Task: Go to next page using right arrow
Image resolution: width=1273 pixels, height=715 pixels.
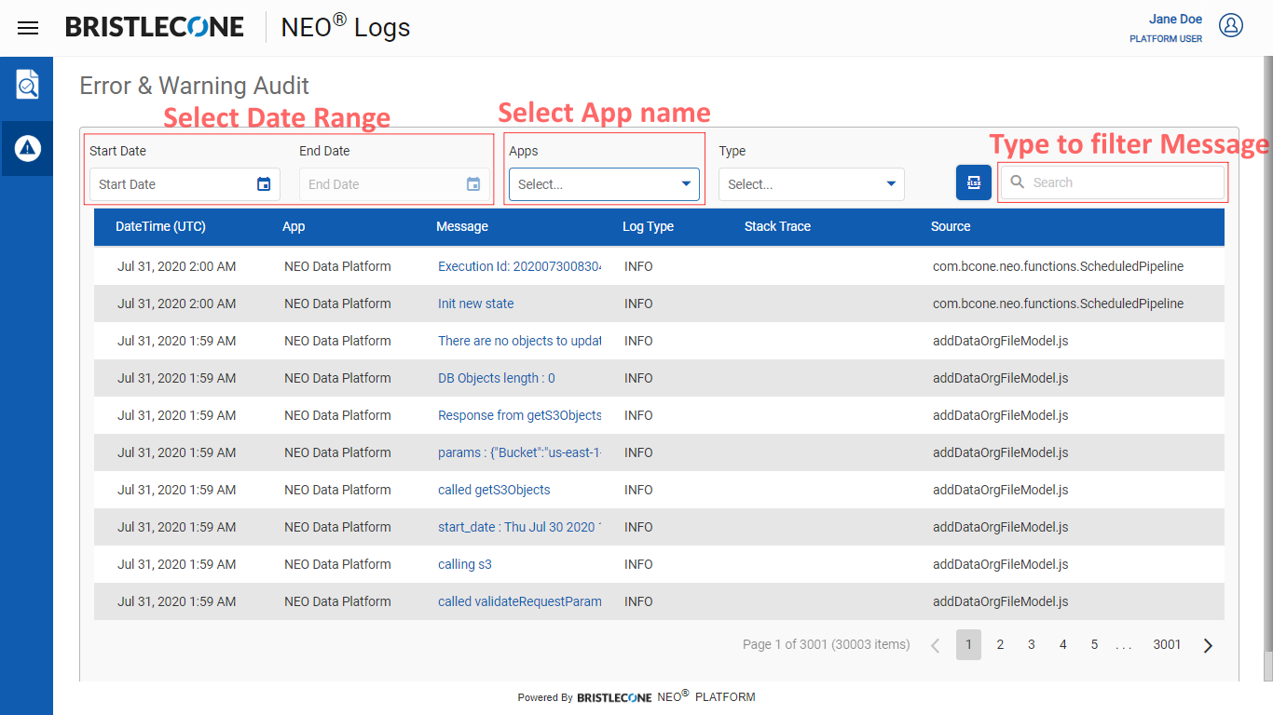Action: tap(1208, 645)
